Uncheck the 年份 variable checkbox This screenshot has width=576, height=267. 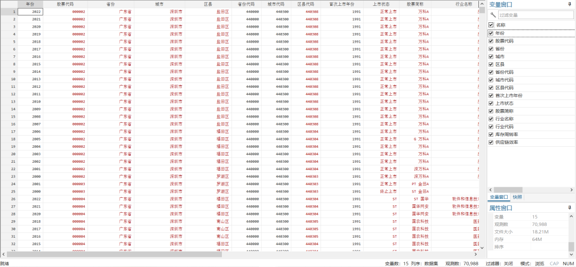point(491,33)
